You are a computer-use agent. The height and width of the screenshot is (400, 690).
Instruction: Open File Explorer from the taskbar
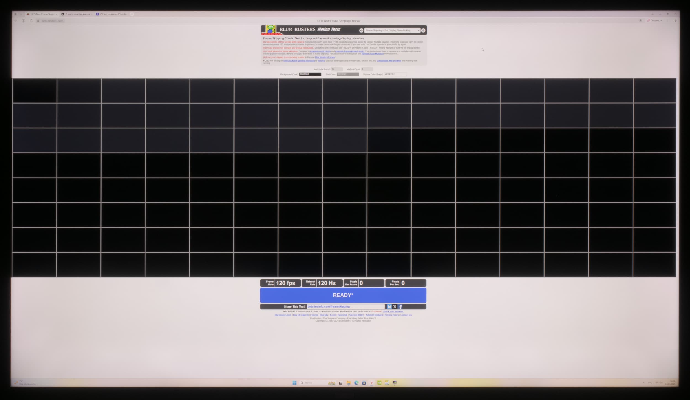click(x=349, y=383)
